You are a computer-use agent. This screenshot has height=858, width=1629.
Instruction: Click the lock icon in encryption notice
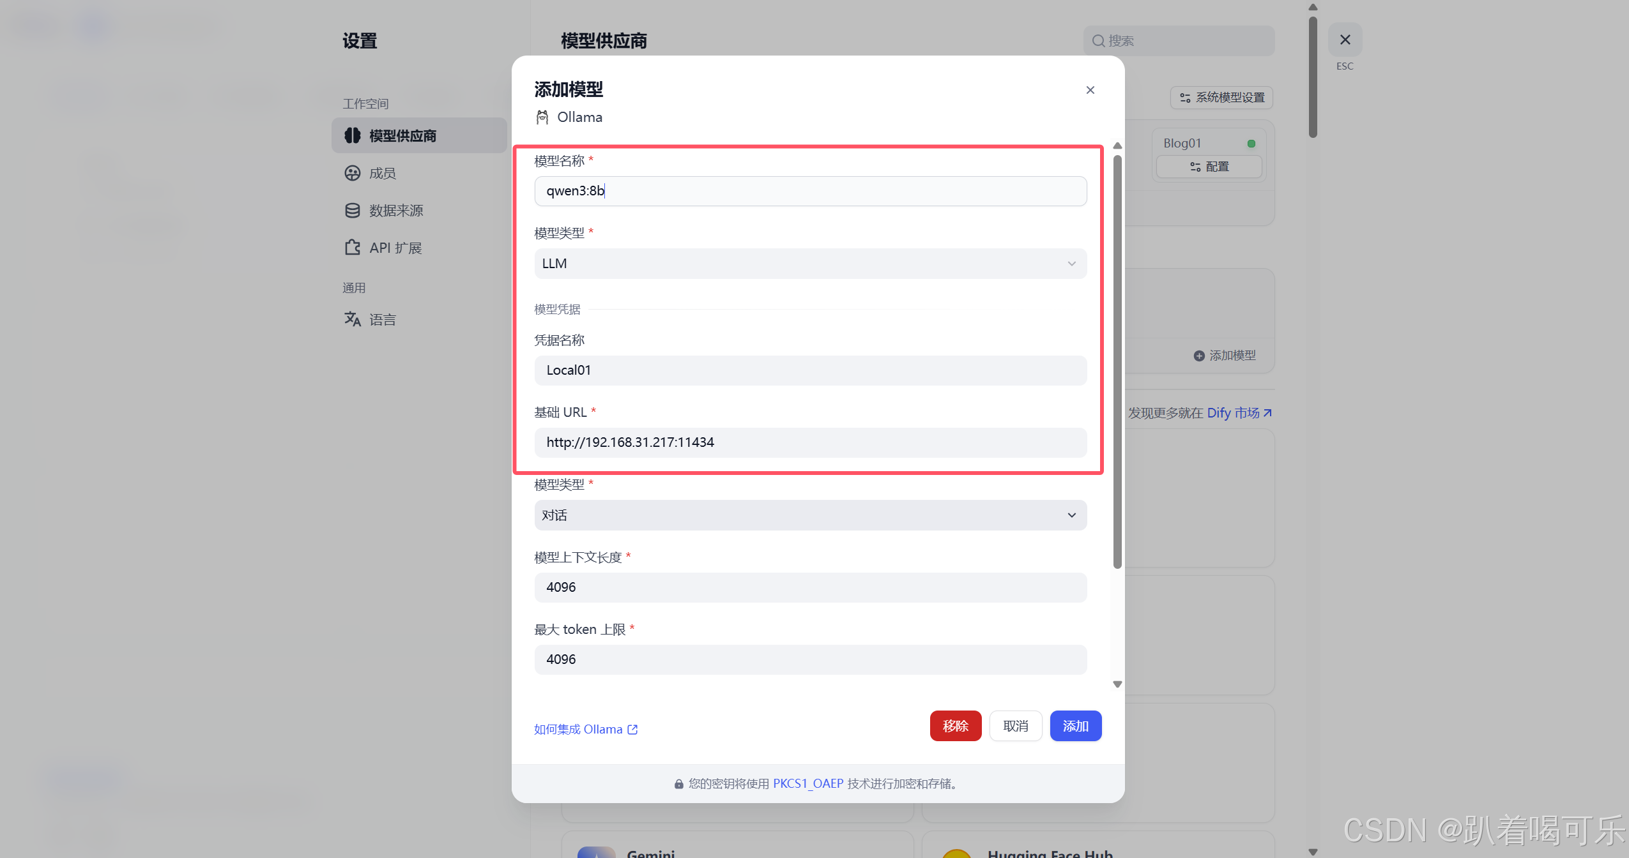678,784
